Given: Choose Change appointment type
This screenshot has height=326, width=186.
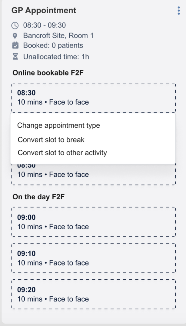Looking at the screenshot, I should pos(58,125).
